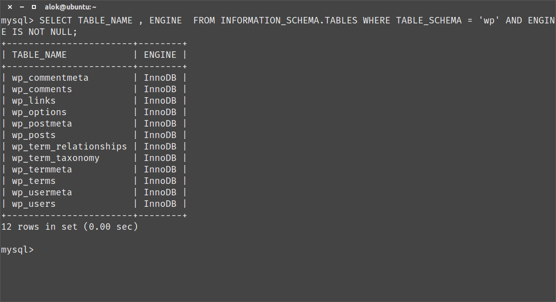This screenshot has width=556, height=302.
Task: Maximize the terminal window
Action: click(33, 7)
